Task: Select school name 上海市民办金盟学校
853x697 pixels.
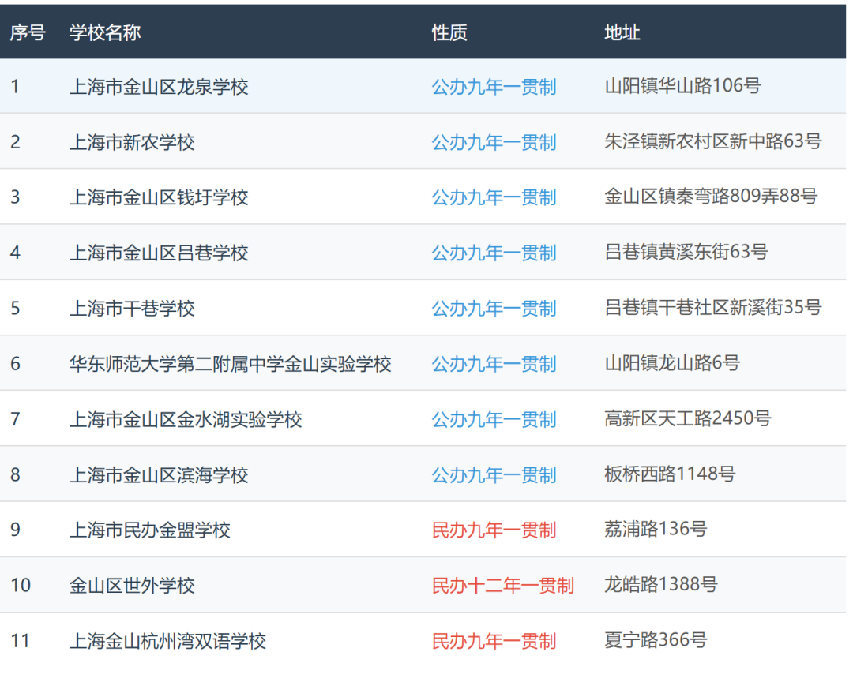Action: coord(150,530)
